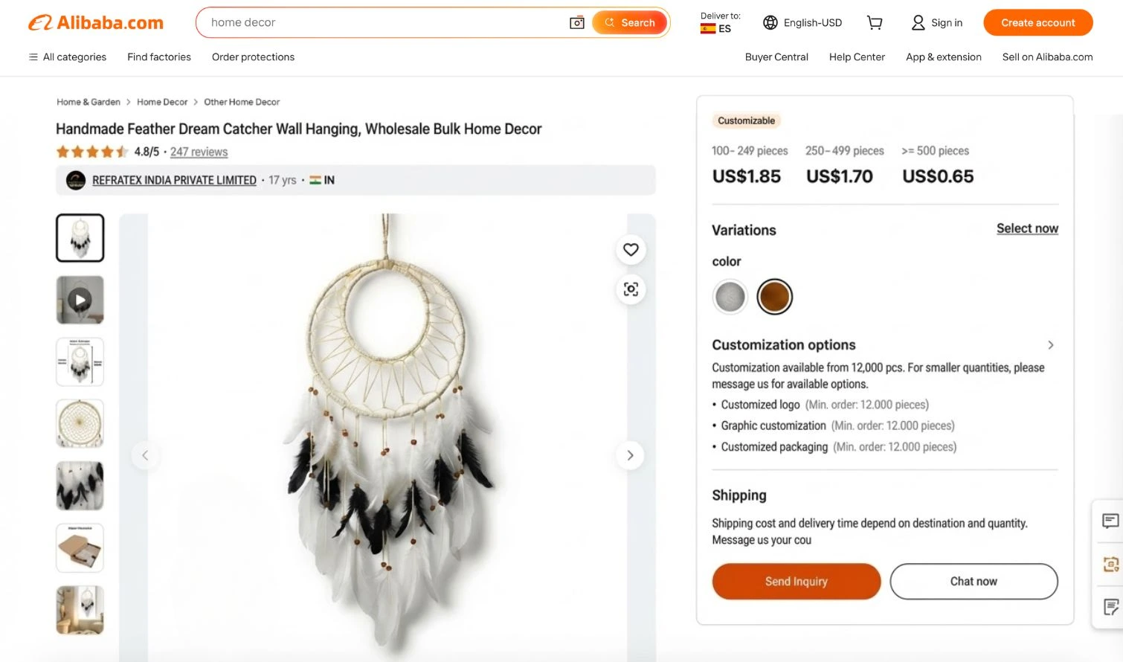The width and height of the screenshot is (1123, 662).
Task: Expand the Customization options section
Action: [x=1050, y=345]
